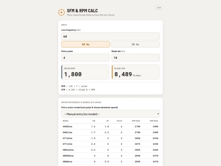Click the RPM formula line
This screenshot has width=221, height=166.
(74, 86)
